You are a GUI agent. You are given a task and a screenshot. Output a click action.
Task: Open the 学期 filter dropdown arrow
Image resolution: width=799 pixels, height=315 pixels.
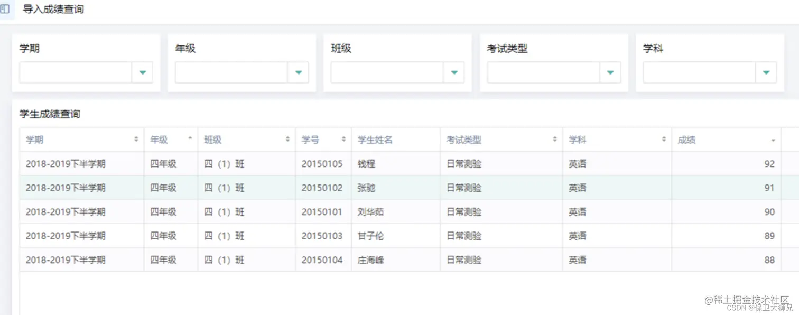pyautogui.click(x=142, y=72)
